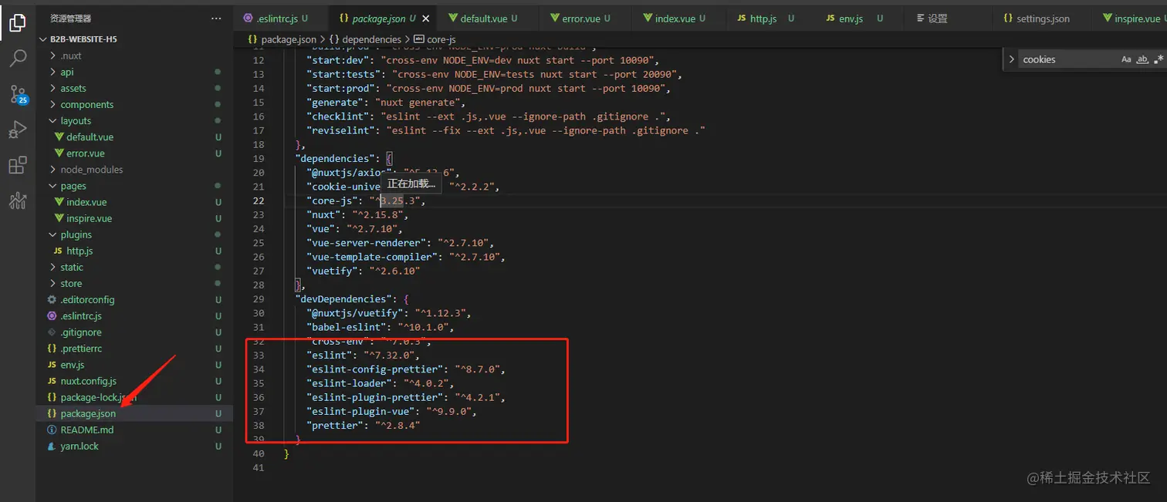
Task: Select package.json in the explorer
Action: click(x=88, y=413)
